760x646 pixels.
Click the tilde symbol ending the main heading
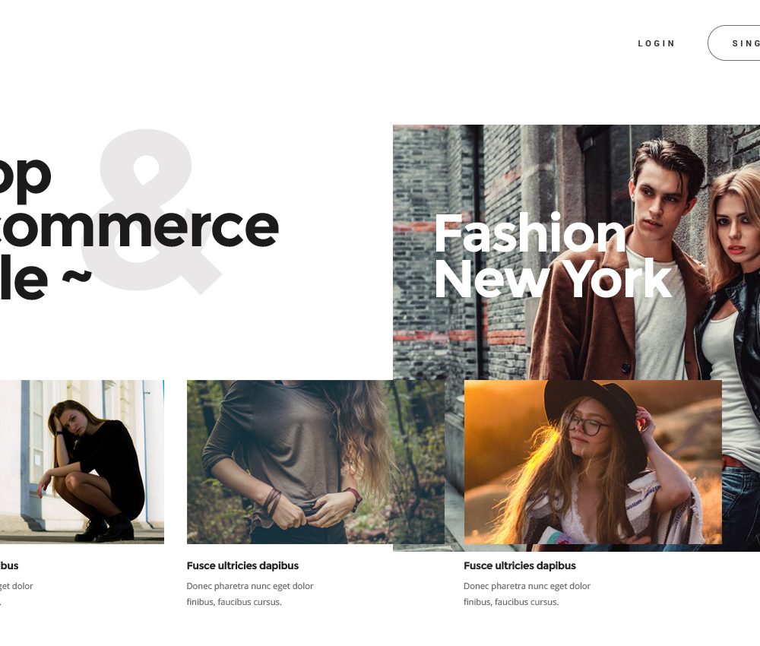coord(77,277)
